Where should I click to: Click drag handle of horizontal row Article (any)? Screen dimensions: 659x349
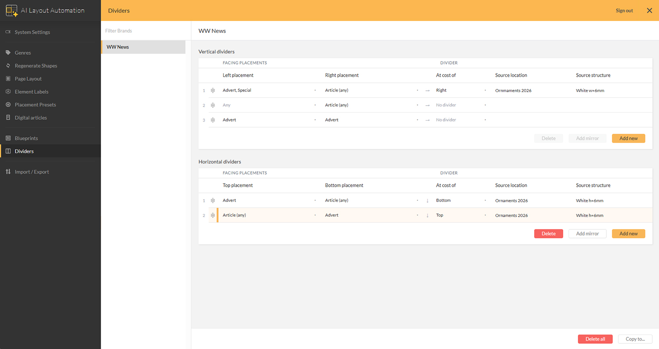[x=213, y=215]
